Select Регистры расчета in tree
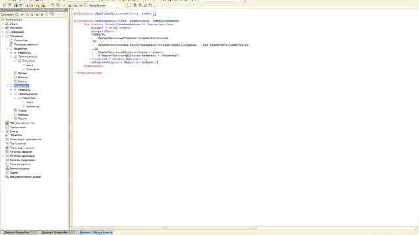 20,164
